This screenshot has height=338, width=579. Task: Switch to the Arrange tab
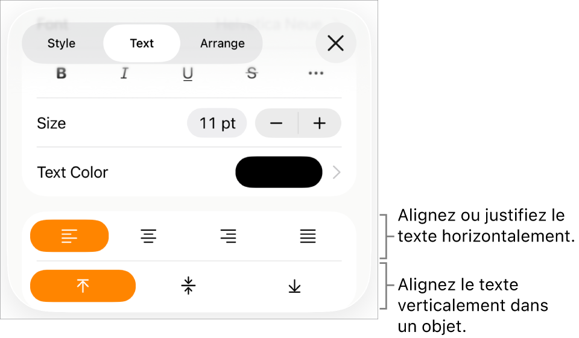point(223,43)
